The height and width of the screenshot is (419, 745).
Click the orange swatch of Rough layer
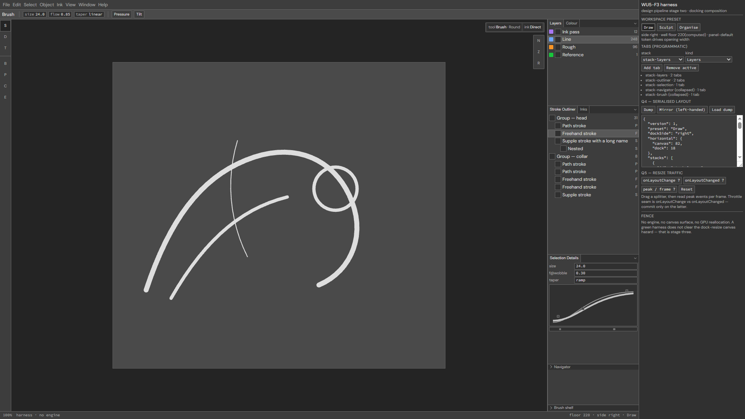pos(551,47)
